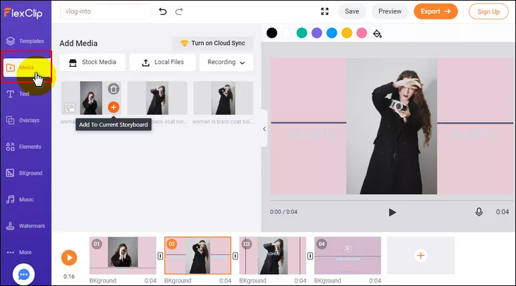This screenshot has width=516, height=286.
Task: Select the third media thumbnail
Action: 223,98
